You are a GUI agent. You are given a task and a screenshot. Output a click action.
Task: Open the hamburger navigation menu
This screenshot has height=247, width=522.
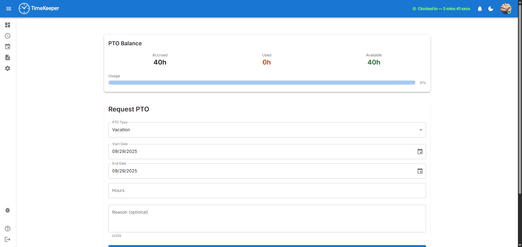[x=9, y=9]
